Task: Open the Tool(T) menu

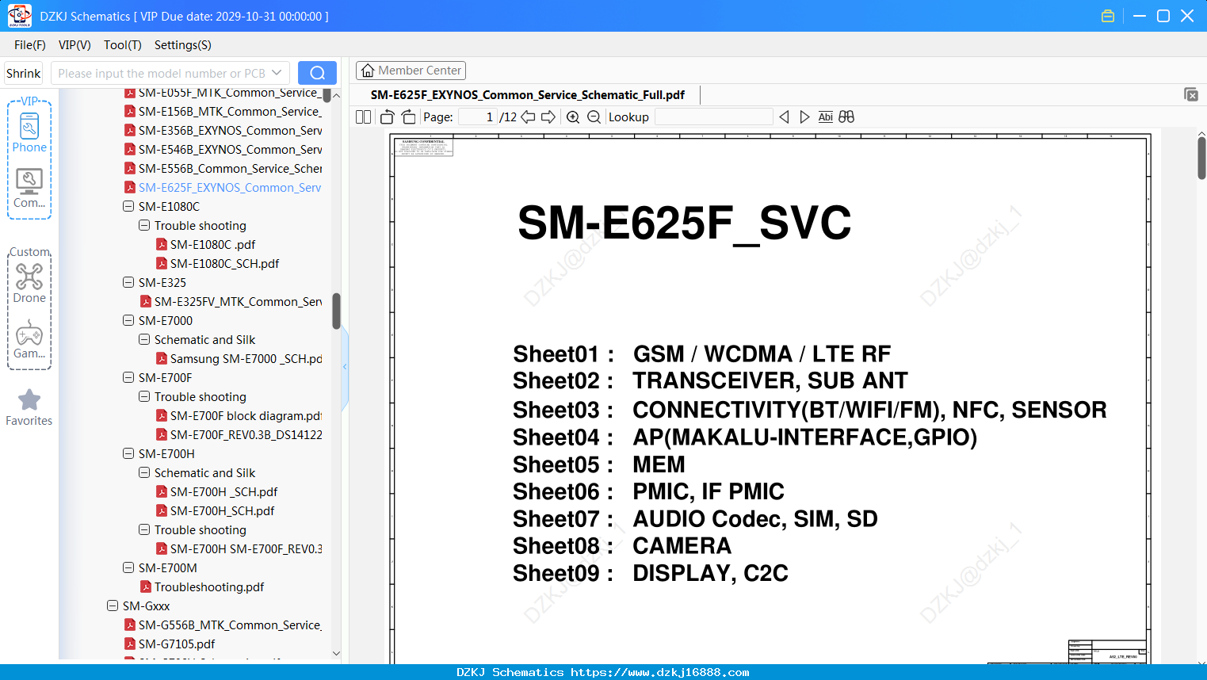Action: click(x=123, y=45)
